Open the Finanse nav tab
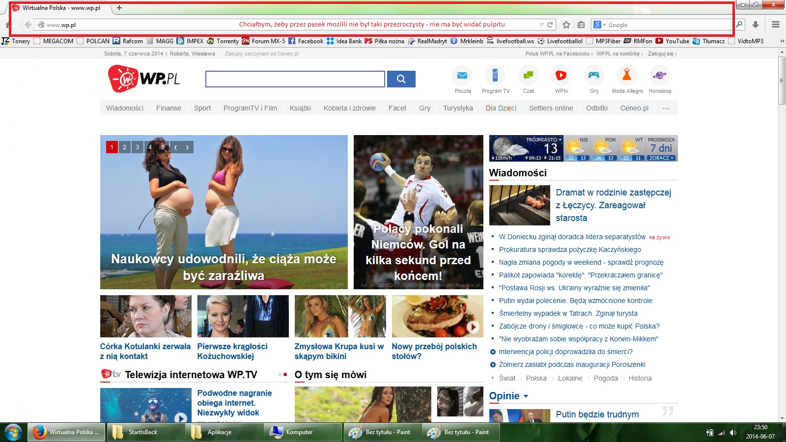This screenshot has width=786, height=442. pyautogui.click(x=168, y=108)
